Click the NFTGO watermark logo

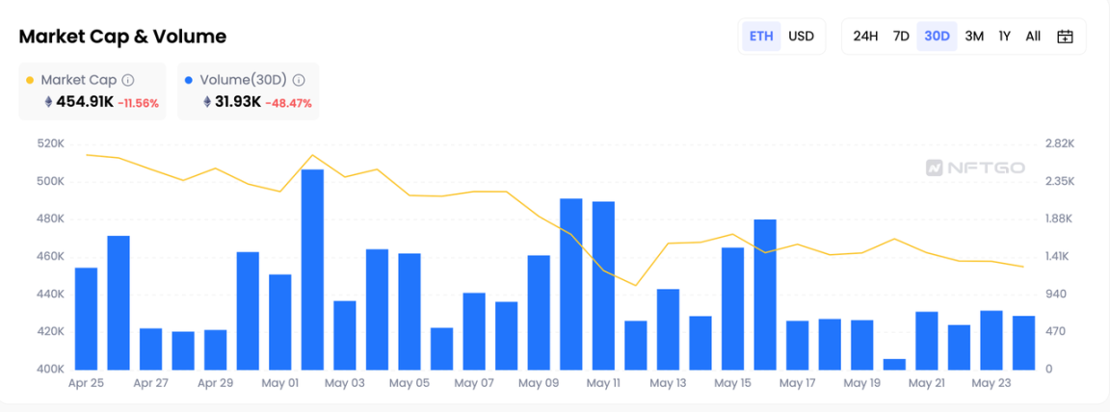975,167
